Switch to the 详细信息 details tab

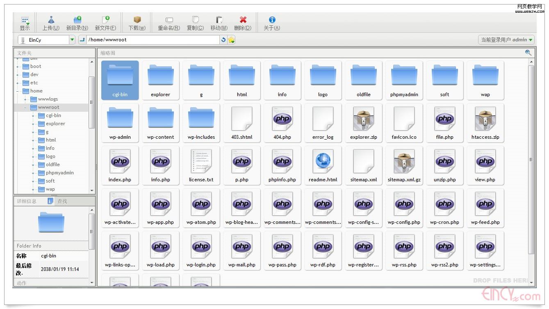[27, 201]
